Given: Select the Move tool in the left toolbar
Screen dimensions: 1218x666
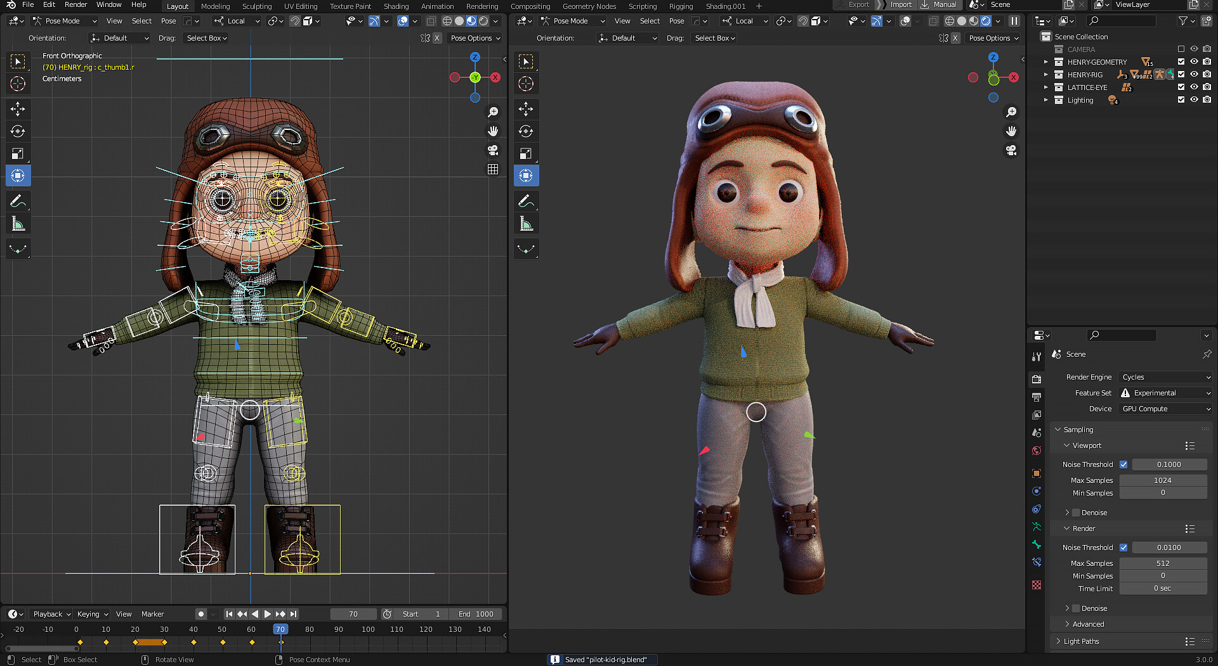Looking at the screenshot, I should point(18,109).
